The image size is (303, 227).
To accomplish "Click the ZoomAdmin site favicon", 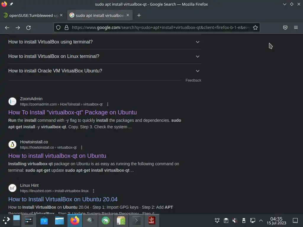I will click(12, 101).
